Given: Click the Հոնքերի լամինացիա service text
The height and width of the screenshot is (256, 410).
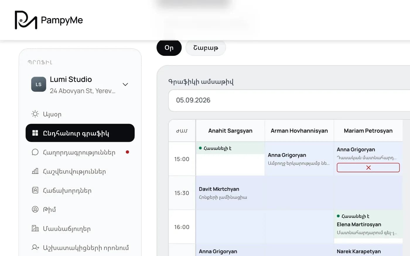Looking at the screenshot, I should [223, 197].
